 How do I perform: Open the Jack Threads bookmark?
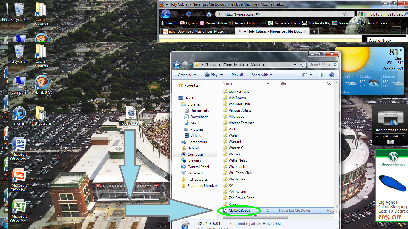coord(375,23)
